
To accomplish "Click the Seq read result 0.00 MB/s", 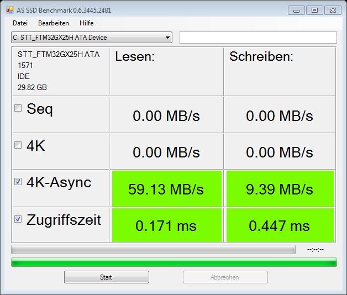I will (166, 116).
